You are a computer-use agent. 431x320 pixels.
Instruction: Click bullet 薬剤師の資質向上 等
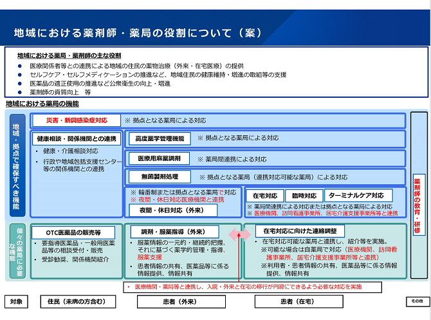point(60,93)
